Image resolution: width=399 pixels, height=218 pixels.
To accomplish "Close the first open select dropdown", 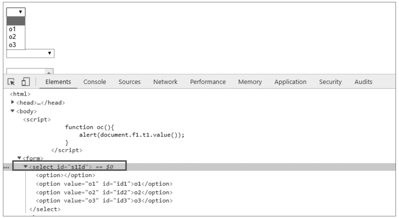I will tap(16, 12).
